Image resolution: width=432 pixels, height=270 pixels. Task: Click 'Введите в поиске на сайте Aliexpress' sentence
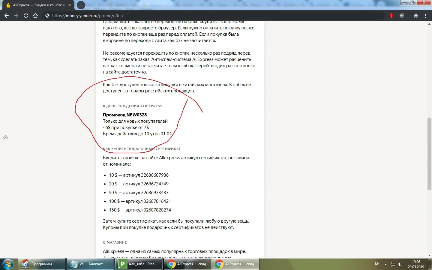177,161
